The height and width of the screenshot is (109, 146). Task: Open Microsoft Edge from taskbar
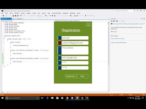[47, 98]
